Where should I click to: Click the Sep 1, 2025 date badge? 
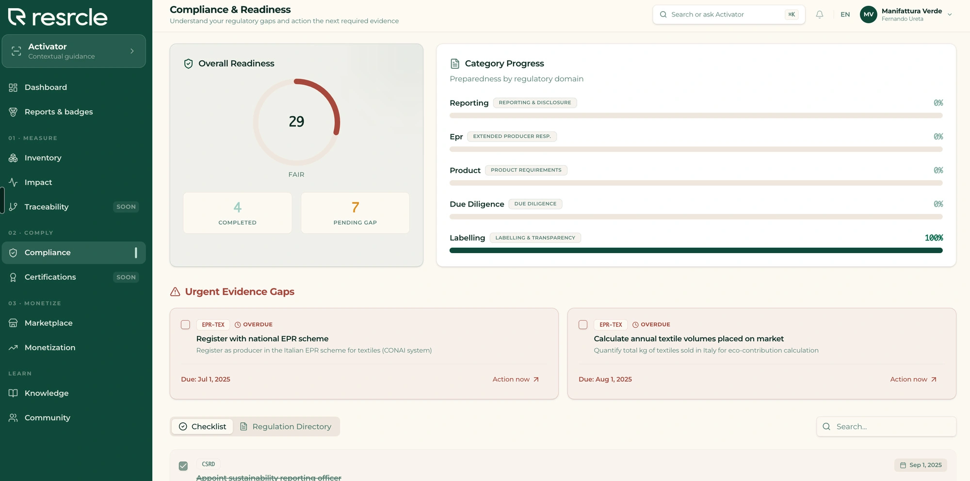[921, 465]
